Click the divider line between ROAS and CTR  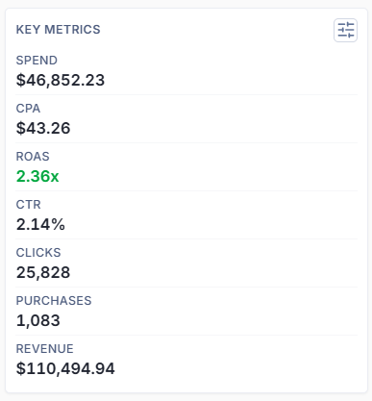click(x=186, y=190)
